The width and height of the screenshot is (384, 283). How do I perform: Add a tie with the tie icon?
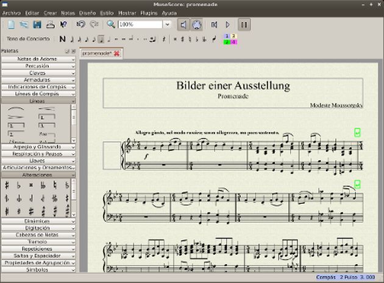click(x=152, y=39)
